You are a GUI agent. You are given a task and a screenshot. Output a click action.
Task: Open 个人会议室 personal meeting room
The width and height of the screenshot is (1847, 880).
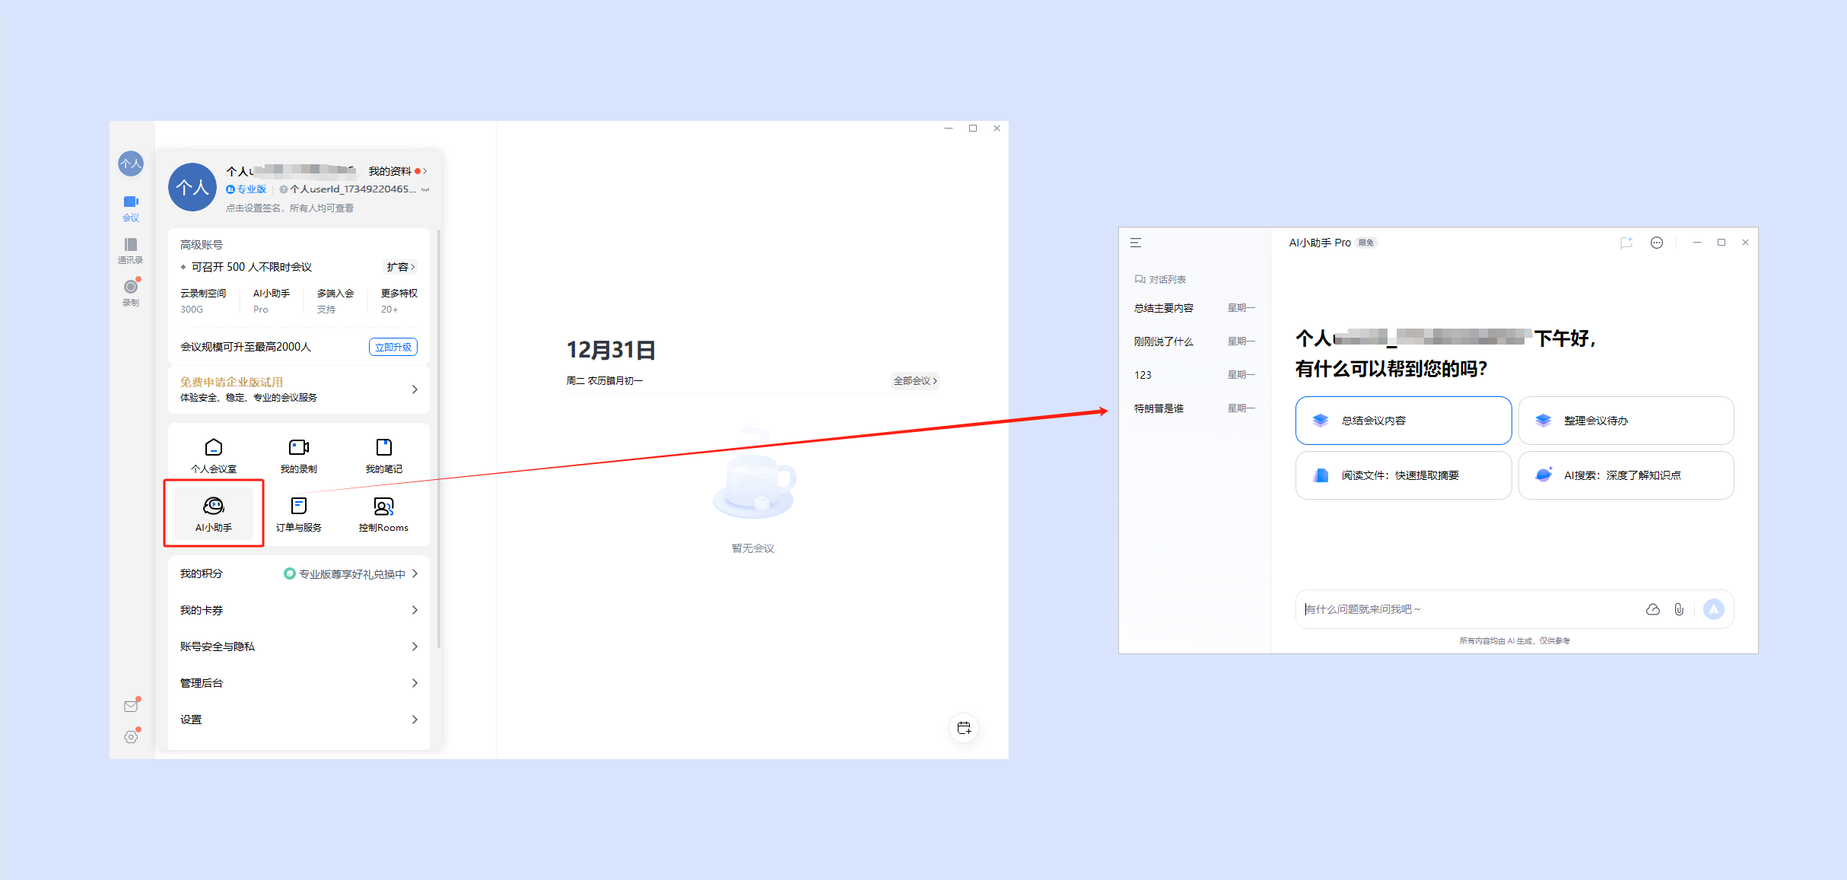coord(214,456)
